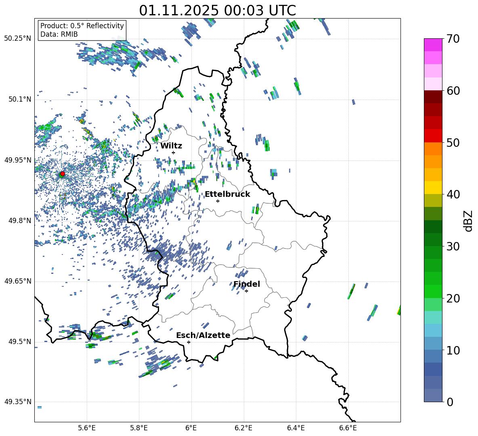Click the colorbar tick label 10
The image size is (478, 436).
(453, 350)
